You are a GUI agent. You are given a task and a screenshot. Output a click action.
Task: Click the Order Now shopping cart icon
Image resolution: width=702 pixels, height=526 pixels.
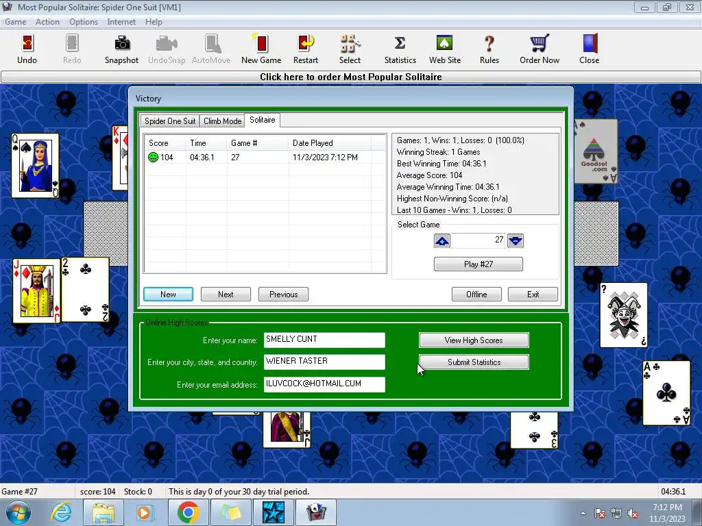coord(540,49)
